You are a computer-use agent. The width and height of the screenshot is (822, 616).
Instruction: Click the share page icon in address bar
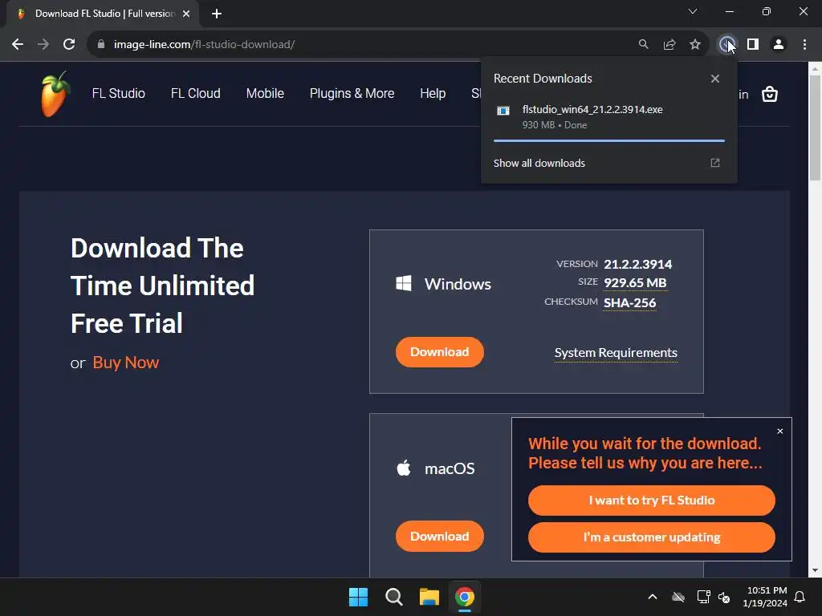pos(669,45)
